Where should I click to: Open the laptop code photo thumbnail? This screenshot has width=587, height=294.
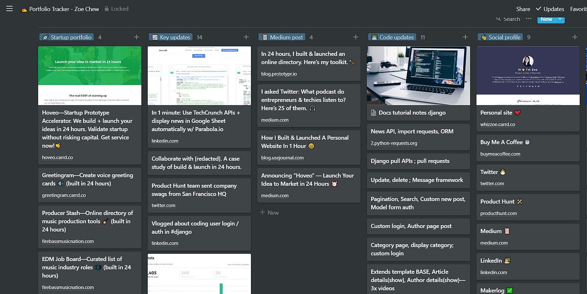point(418,75)
